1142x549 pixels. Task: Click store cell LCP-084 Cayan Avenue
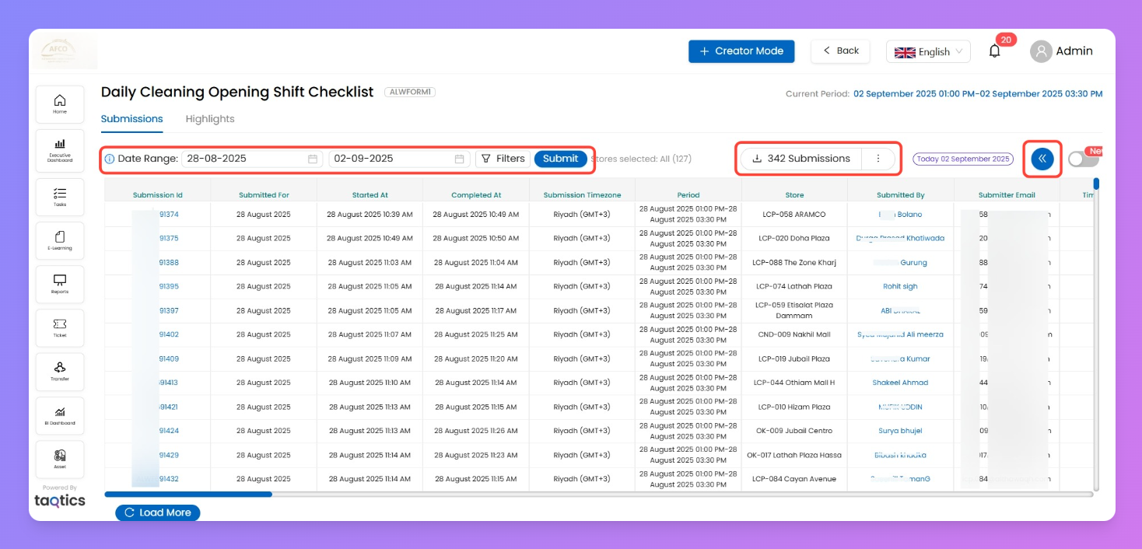794,479
